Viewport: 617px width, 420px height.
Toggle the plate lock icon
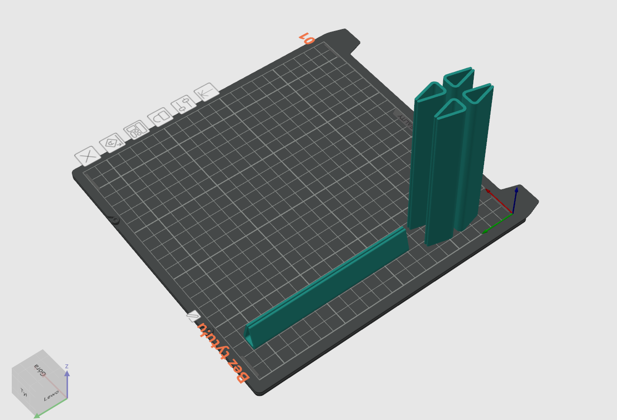pos(161,117)
